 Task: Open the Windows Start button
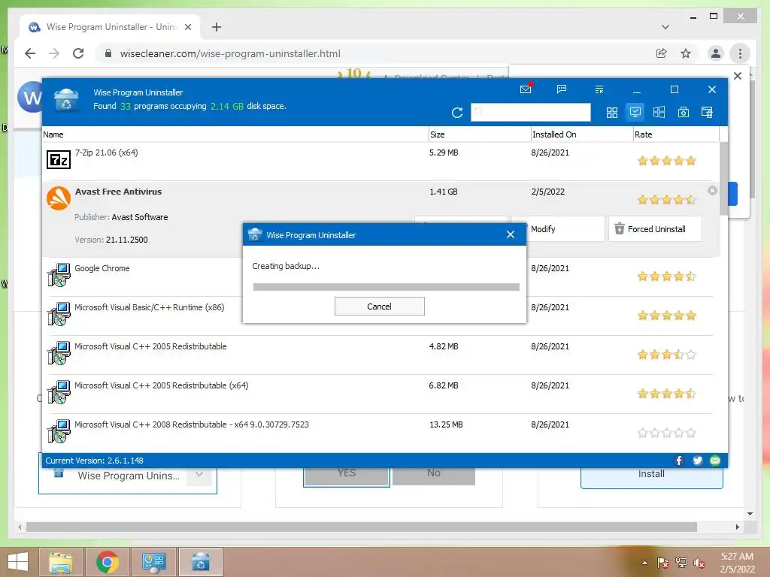point(18,562)
